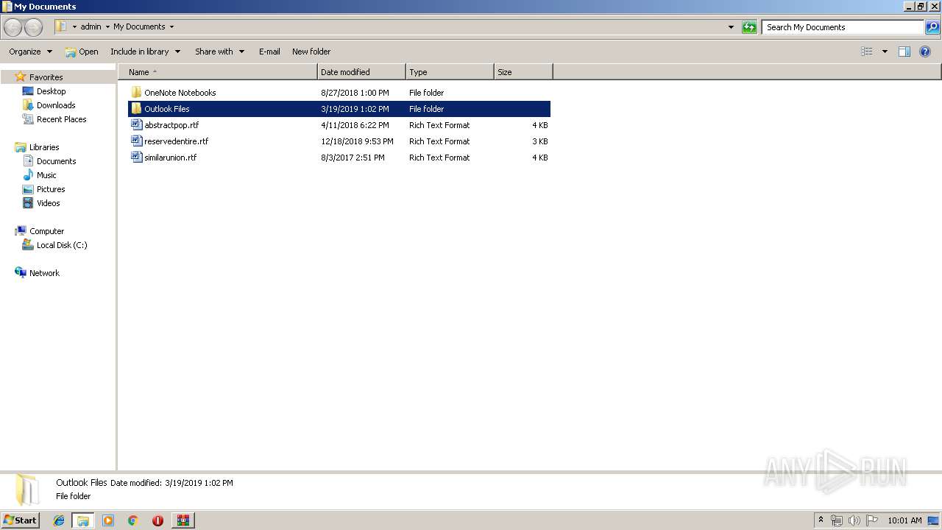Click the Start button
The image size is (942, 530).
click(20, 520)
